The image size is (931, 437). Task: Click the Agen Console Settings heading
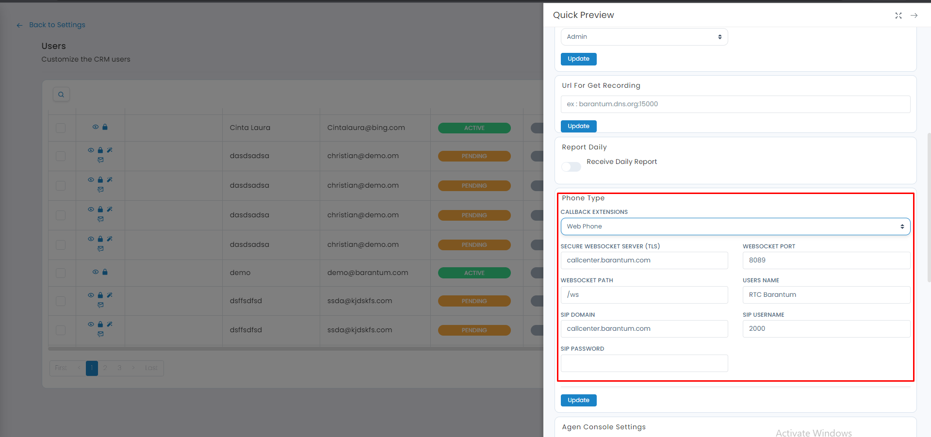pos(604,427)
